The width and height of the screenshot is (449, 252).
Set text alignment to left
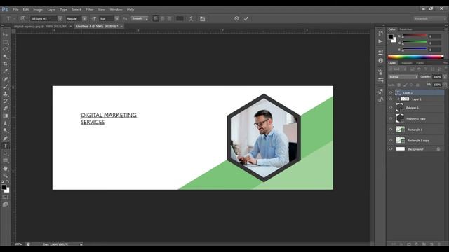pos(156,19)
